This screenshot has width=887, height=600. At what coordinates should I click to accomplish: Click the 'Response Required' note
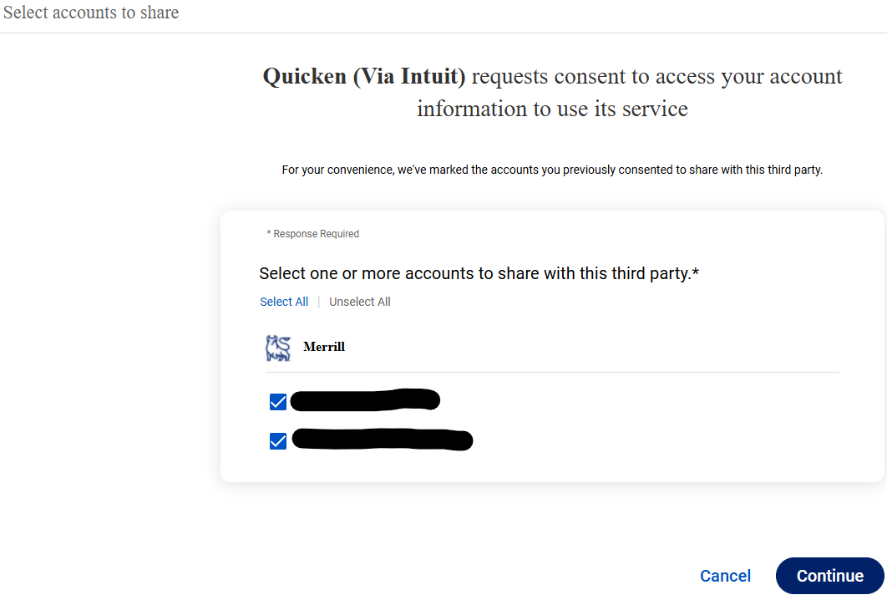[x=313, y=234]
